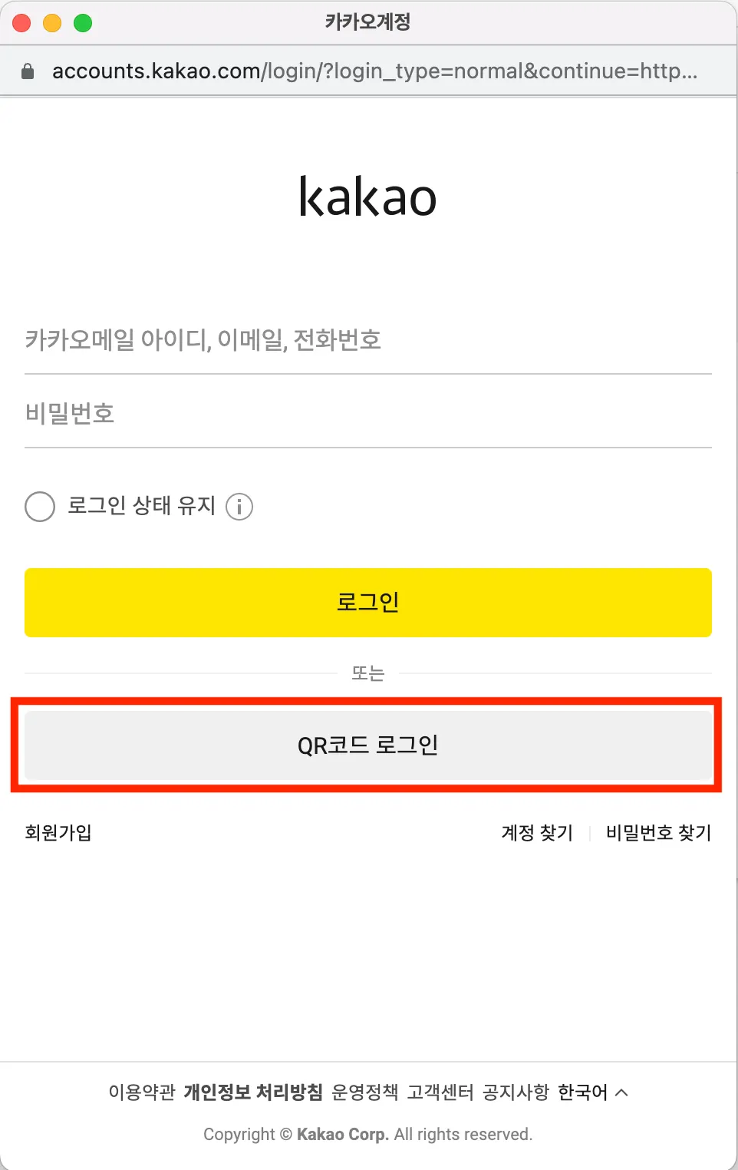The width and height of the screenshot is (738, 1170).
Task: Open 개인정보 처리방침 in the footer
Action: point(253,1092)
